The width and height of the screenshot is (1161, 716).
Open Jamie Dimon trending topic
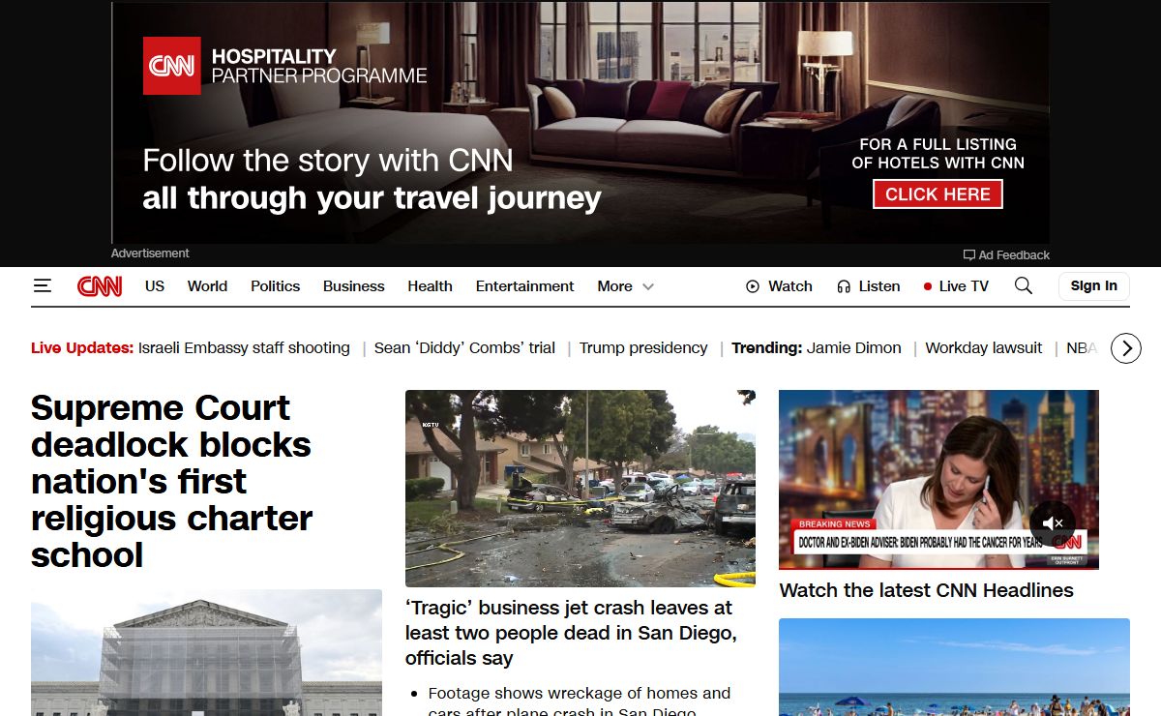[854, 348]
